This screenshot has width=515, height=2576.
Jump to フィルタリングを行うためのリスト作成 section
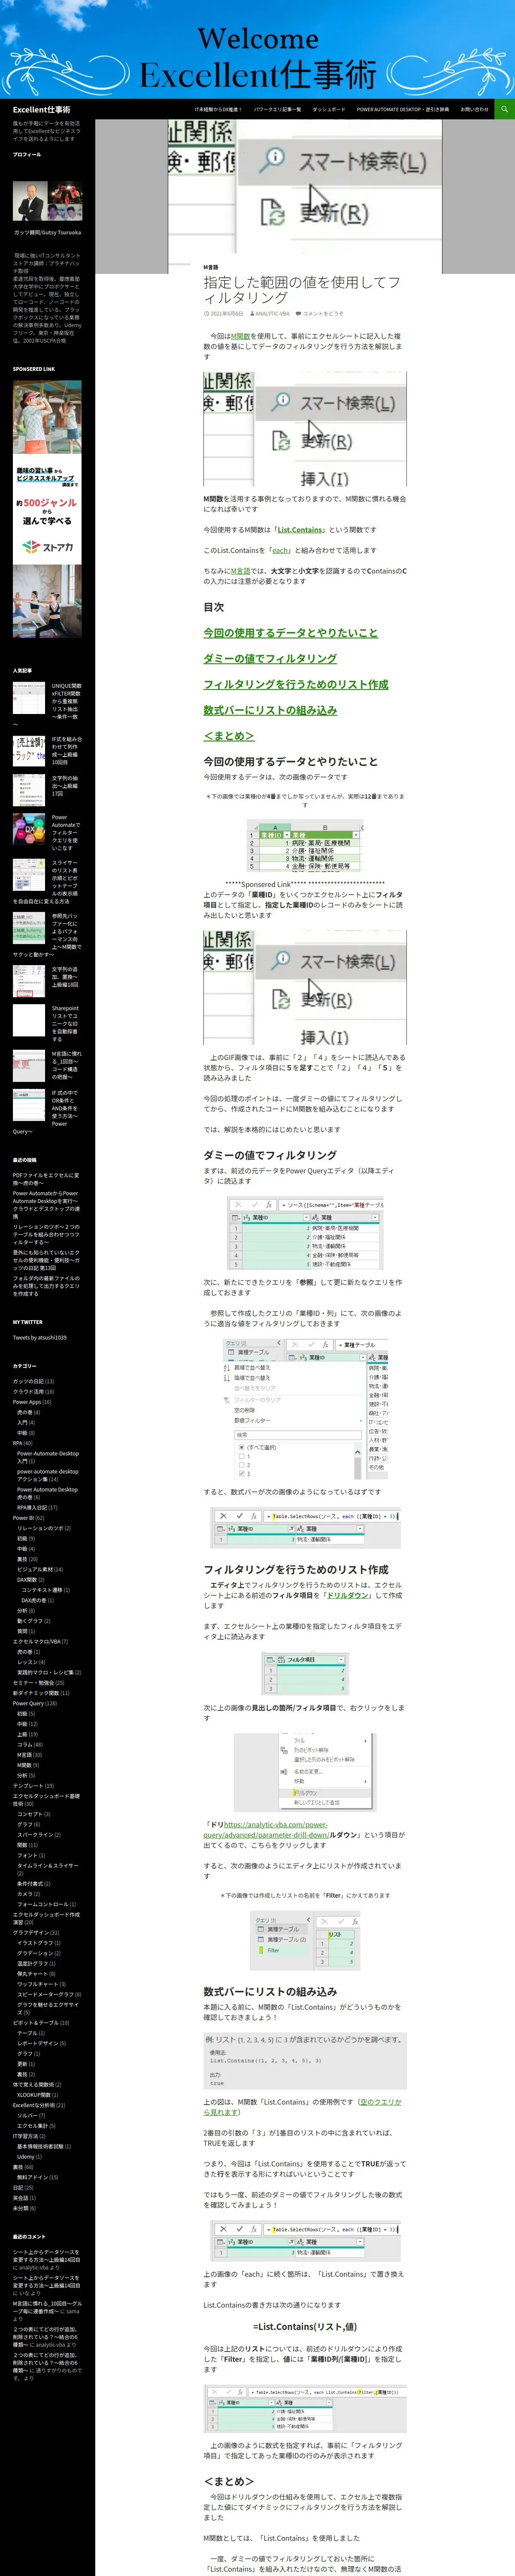pos(296,685)
